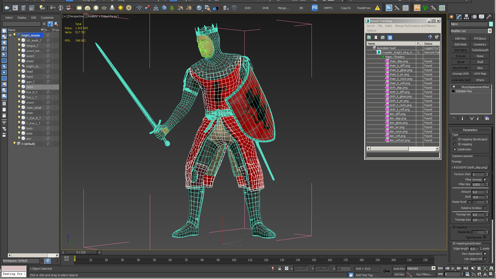Select Subdivision radio button
Viewport: 496px width, 279px height.
coord(455,149)
